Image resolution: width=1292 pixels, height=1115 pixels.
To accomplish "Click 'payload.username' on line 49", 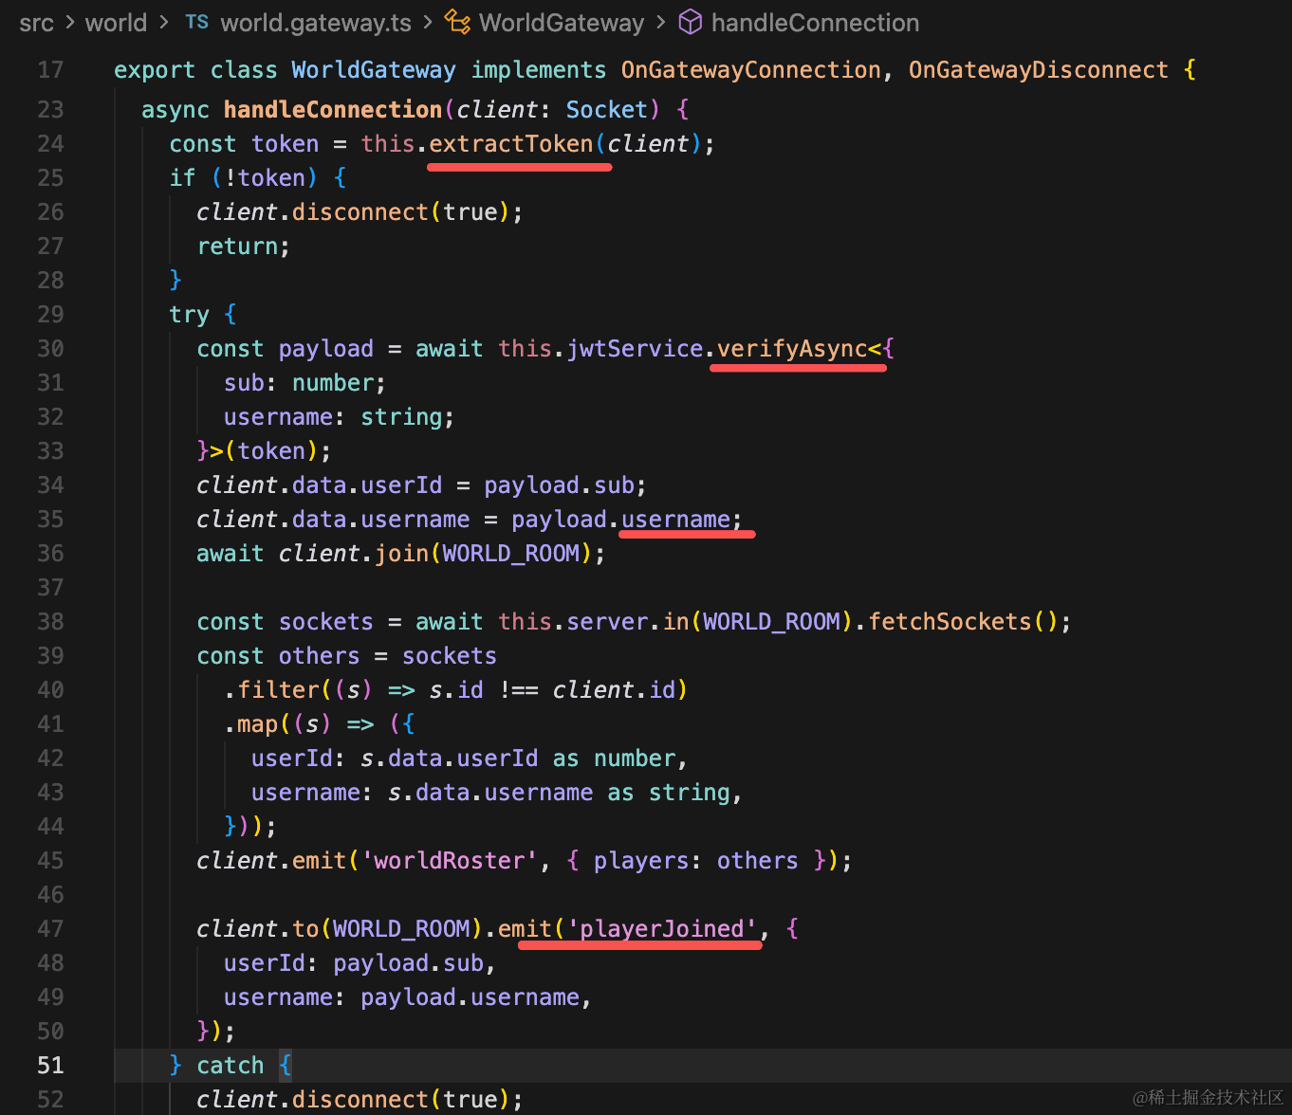I will coord(470,997).
